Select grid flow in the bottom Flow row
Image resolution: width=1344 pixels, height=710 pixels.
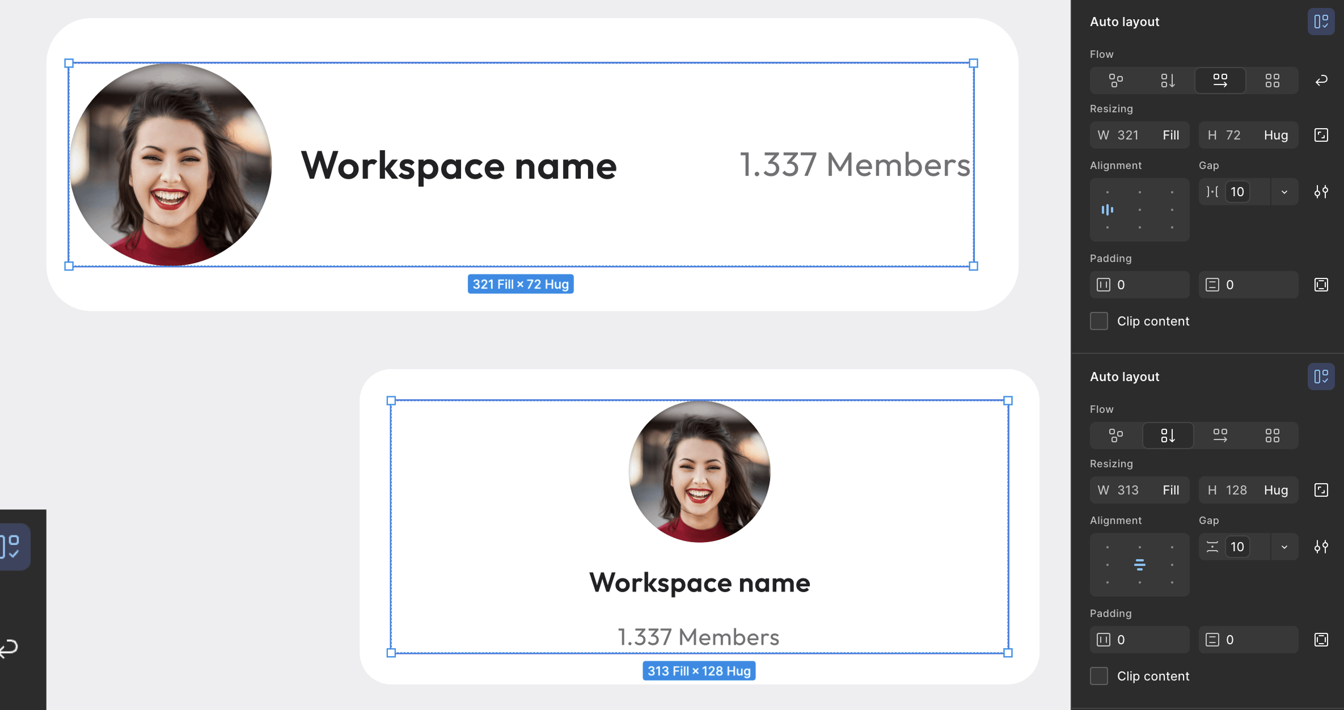[1272, 436]
